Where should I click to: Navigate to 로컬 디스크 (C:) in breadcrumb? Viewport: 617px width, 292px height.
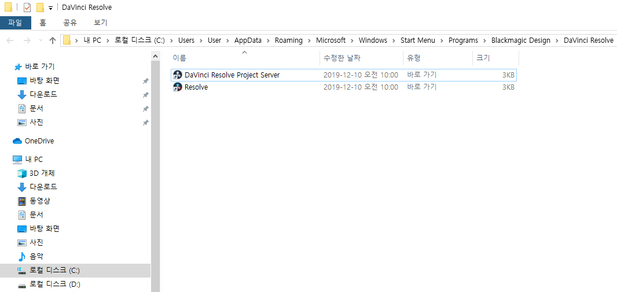click(139, 40)
